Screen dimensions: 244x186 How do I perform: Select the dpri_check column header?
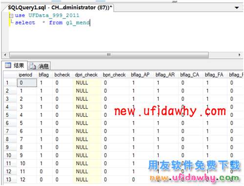pos(86,75)
